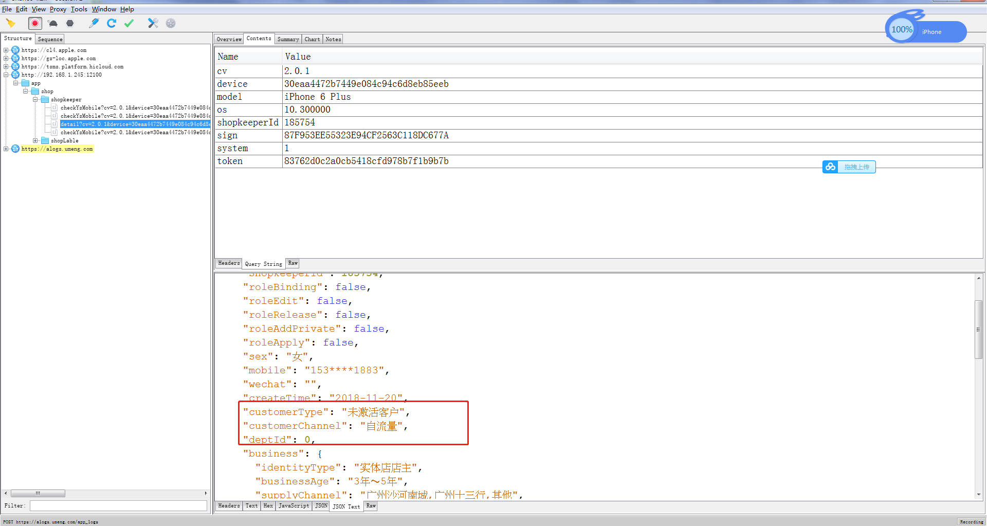Select the last checkYsMobile request
Screen dimensions: 987x526
click(135, 132)
